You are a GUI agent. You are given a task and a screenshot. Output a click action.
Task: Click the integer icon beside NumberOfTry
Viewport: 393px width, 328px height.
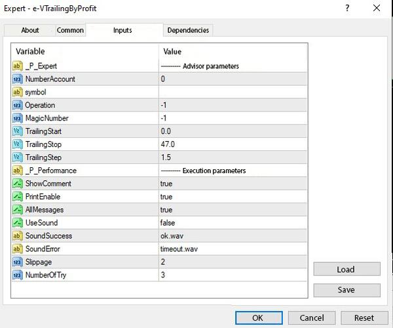pyautogui.click(x=17, y=275)
